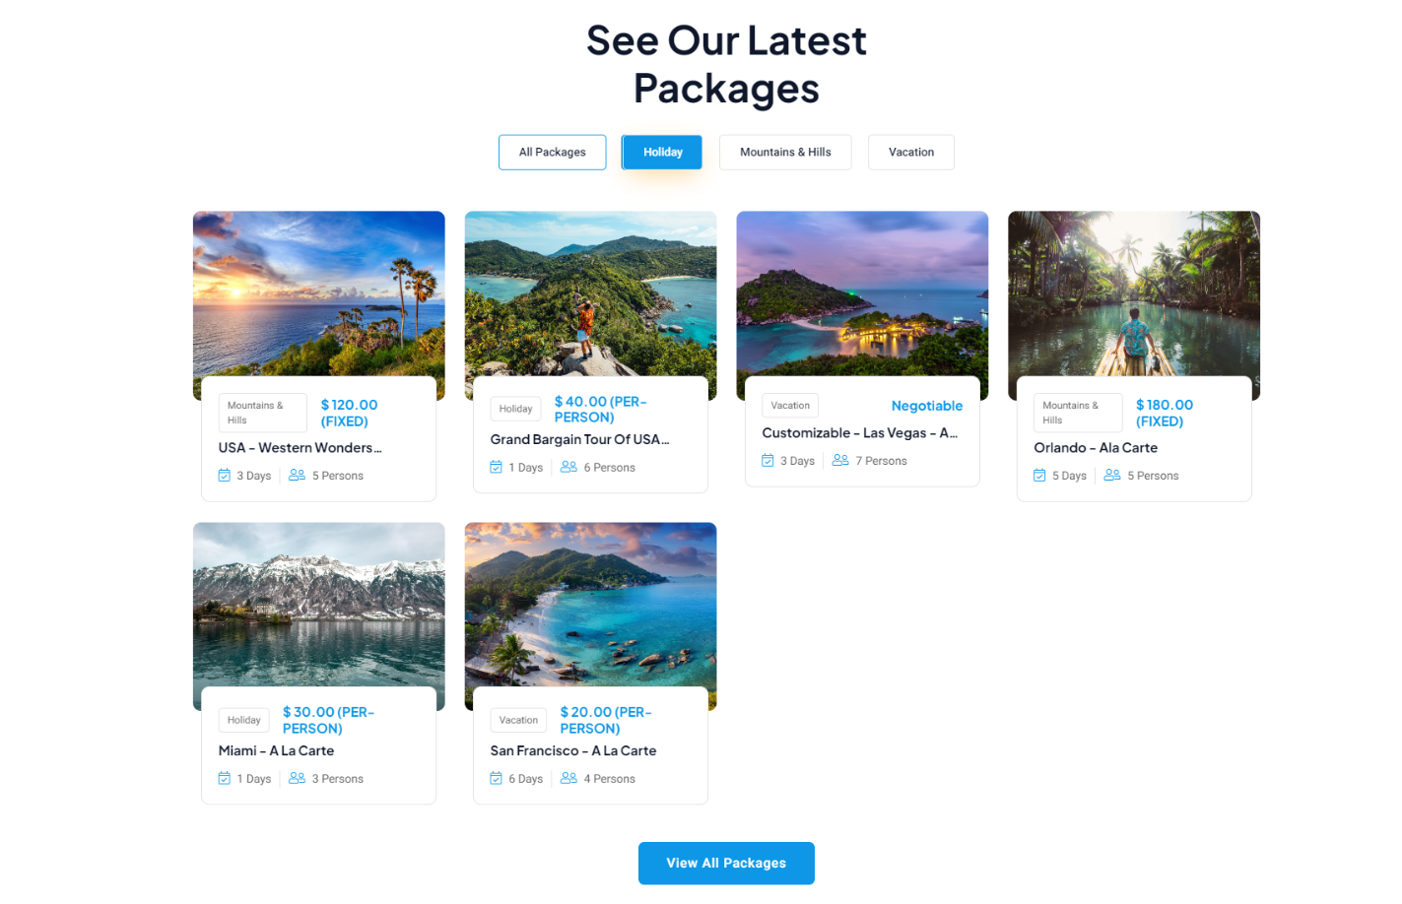Click persons icon on Miami A La Carte card
This screenshot has height=904, width=1402.
[297, 778]
